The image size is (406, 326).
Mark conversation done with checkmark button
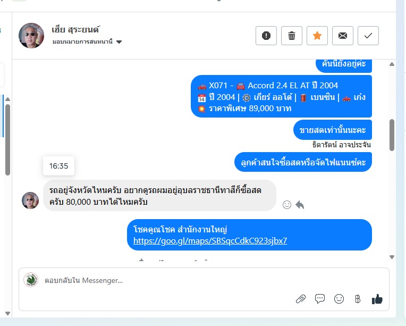368,36
